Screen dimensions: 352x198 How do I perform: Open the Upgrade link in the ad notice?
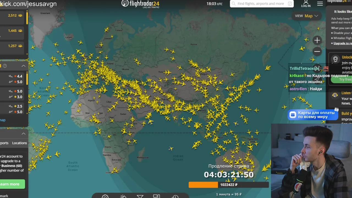[343, 43]
